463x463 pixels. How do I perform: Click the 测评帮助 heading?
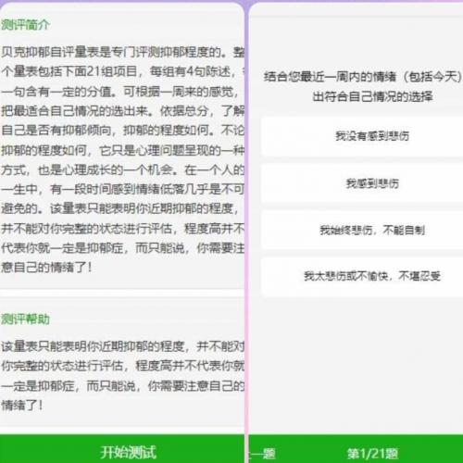25,319
